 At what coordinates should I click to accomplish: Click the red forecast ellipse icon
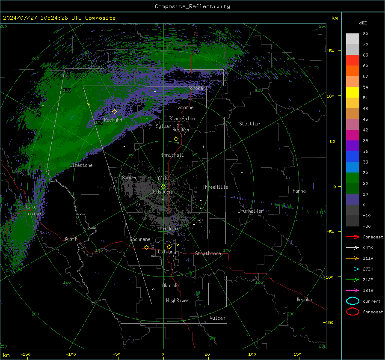point(352,312)
